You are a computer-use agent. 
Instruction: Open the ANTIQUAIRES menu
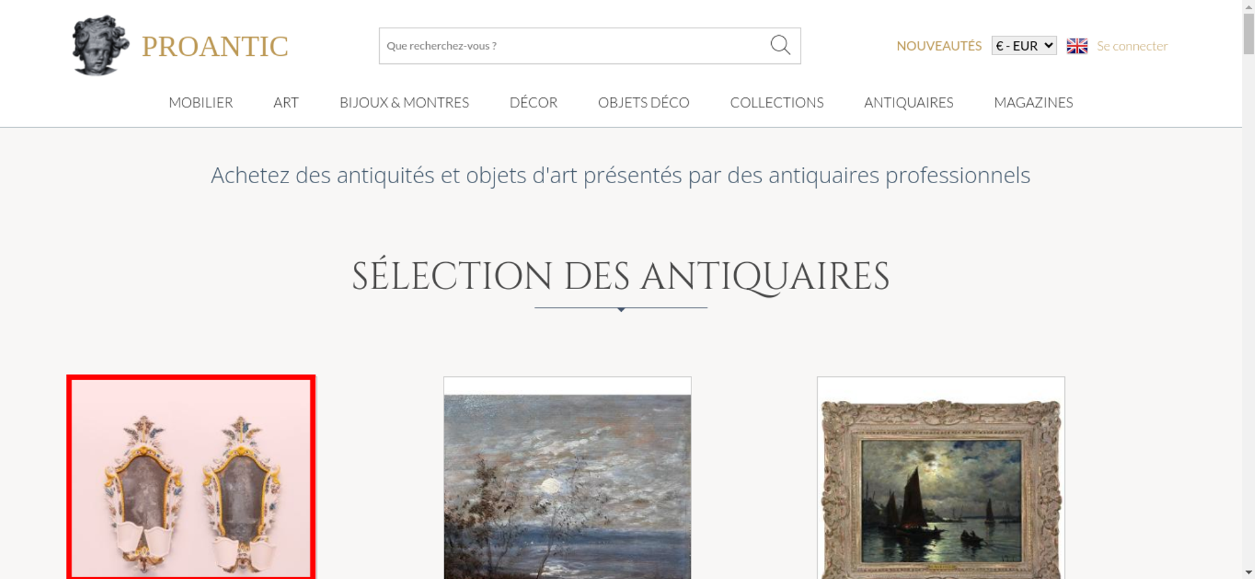click(909, 102)
